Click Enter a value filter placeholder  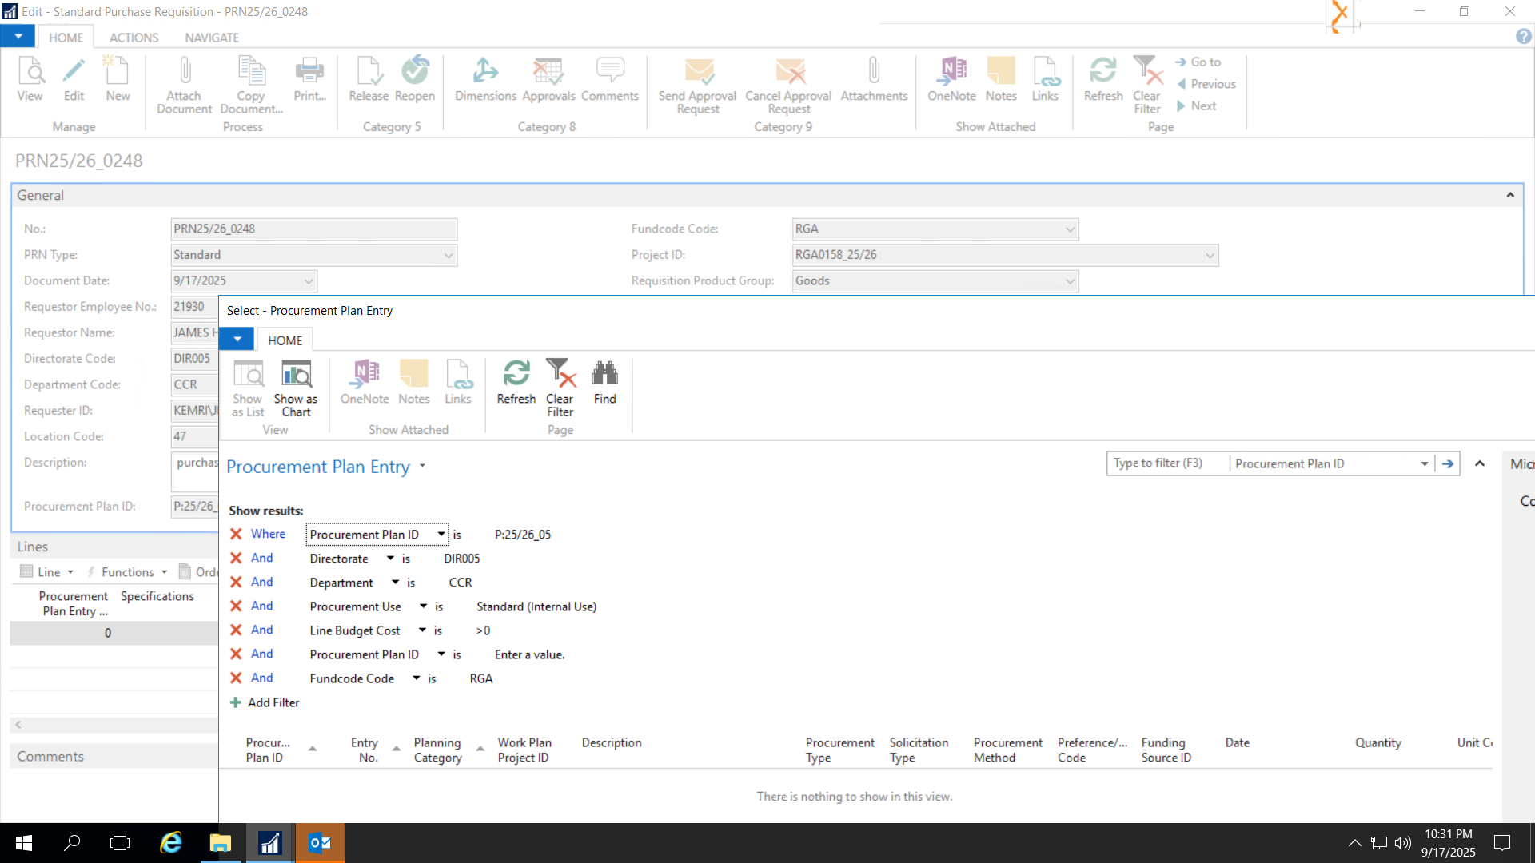529,654
